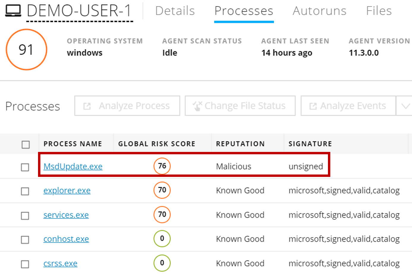412x275 pixels.
Task: Click the external-link icon in Analyze Process
Action: pos(87,106)
